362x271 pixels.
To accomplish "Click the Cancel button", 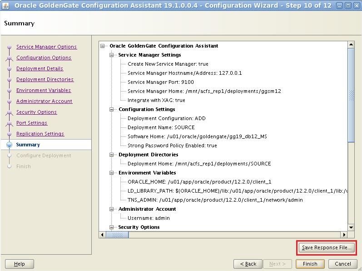I will click(343, 264).
